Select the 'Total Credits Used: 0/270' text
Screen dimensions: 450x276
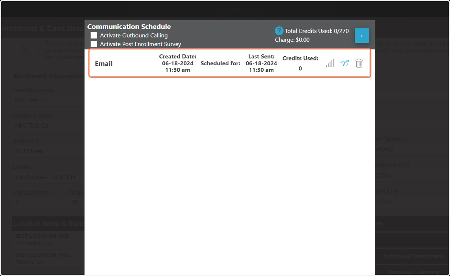click(x=317, y=31)
